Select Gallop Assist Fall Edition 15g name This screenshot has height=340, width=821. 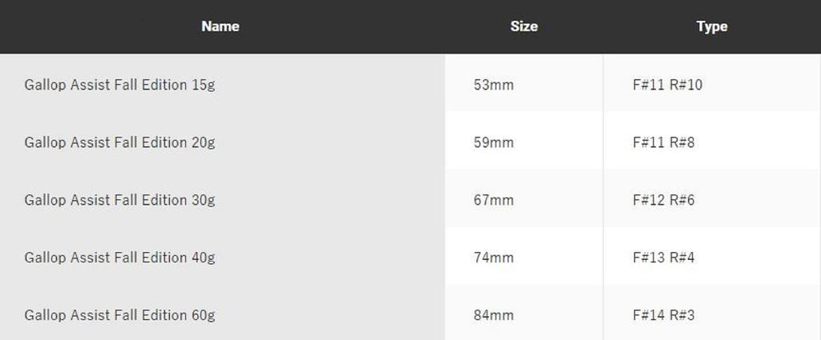click(x=119, y=85)
